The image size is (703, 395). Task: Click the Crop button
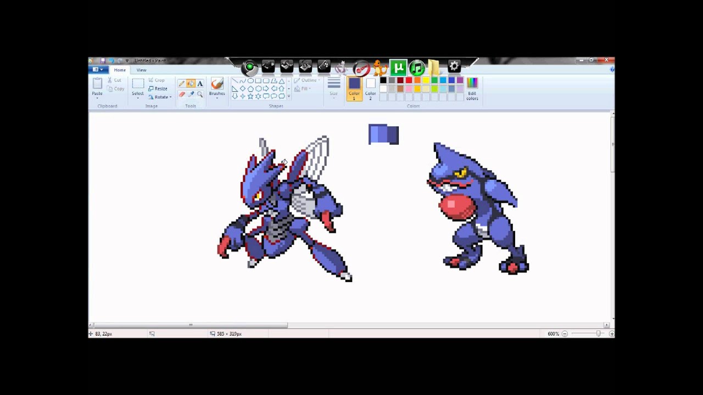click(157, 80)
